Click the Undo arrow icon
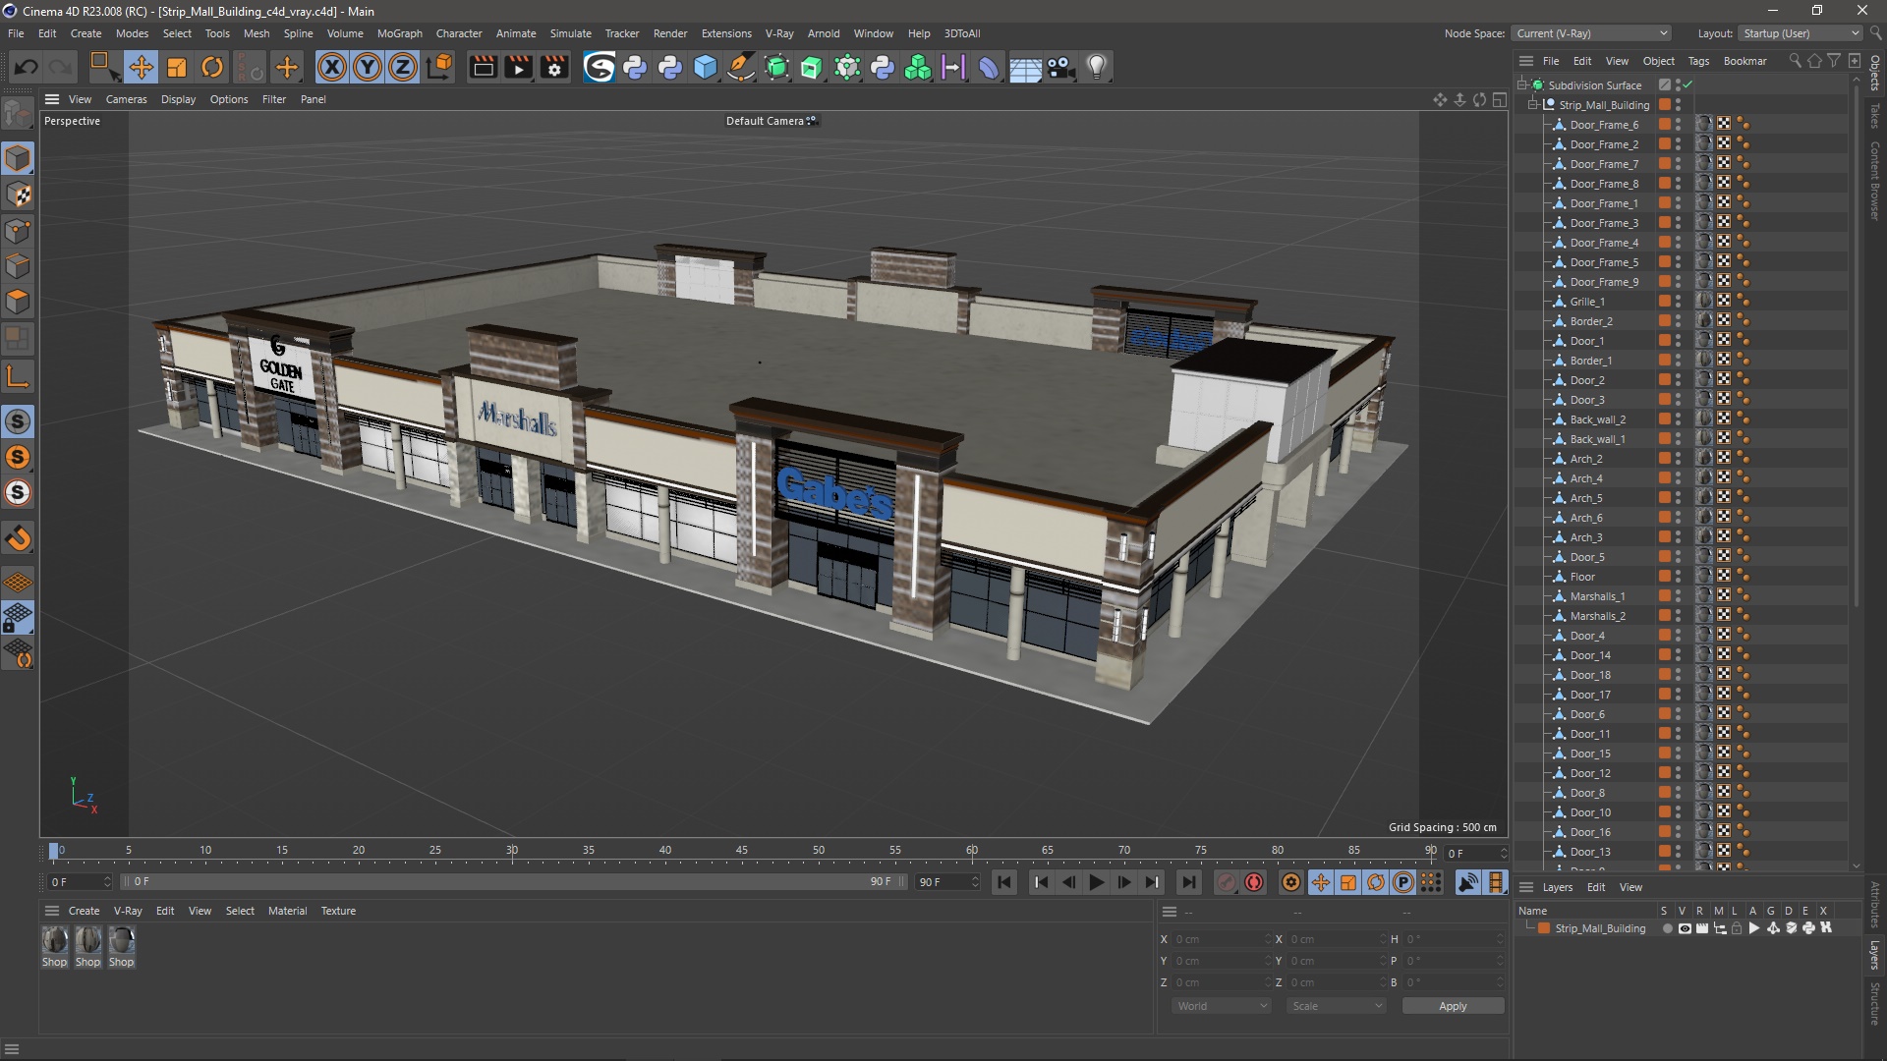Image resolution: width=1887 pixels, height=1061 pixels. click(26, 67)
